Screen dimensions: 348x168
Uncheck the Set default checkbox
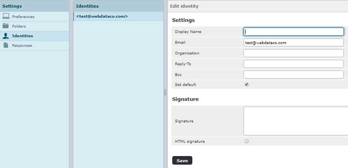(247, 84)
